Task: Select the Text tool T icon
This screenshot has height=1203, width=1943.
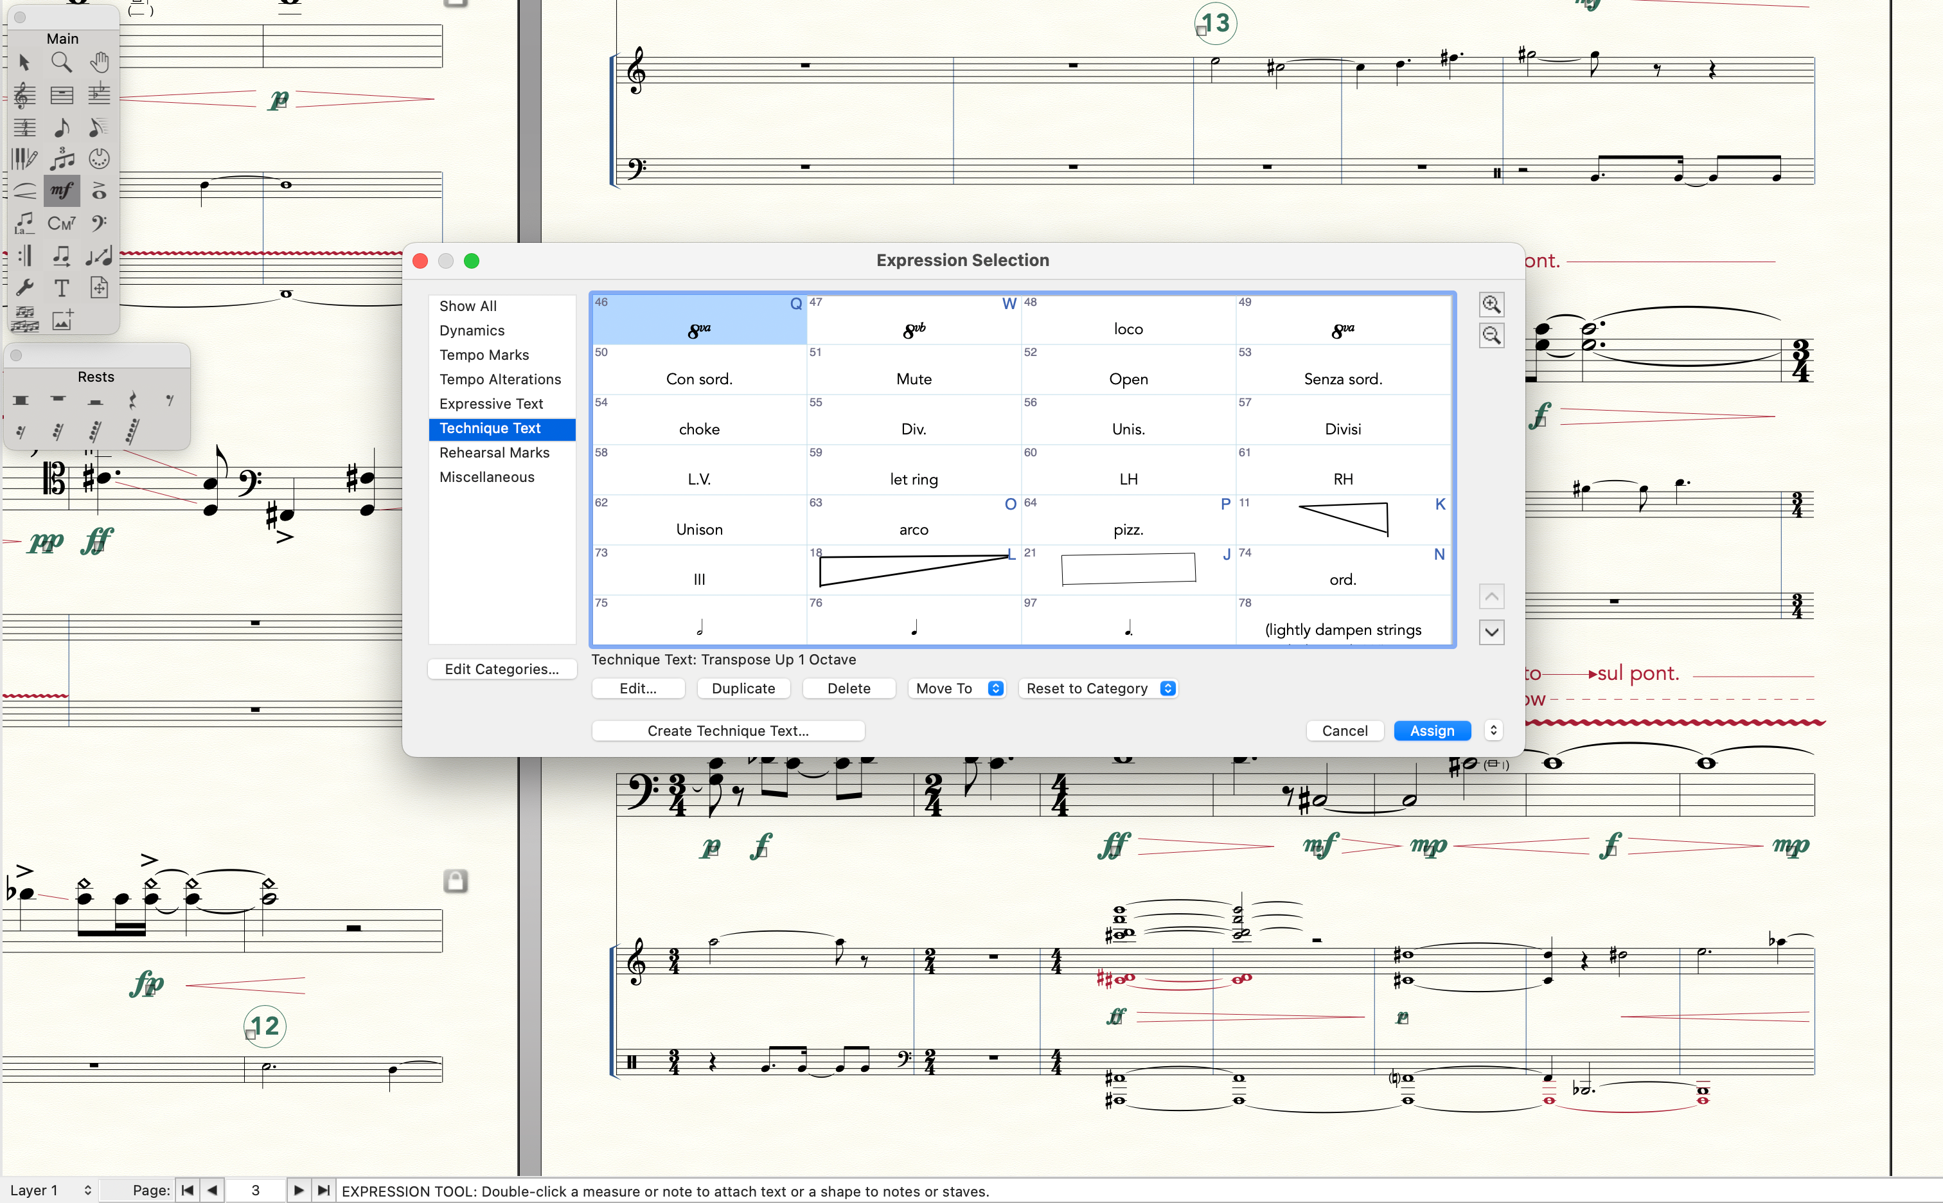Action: tap(61, 288)
